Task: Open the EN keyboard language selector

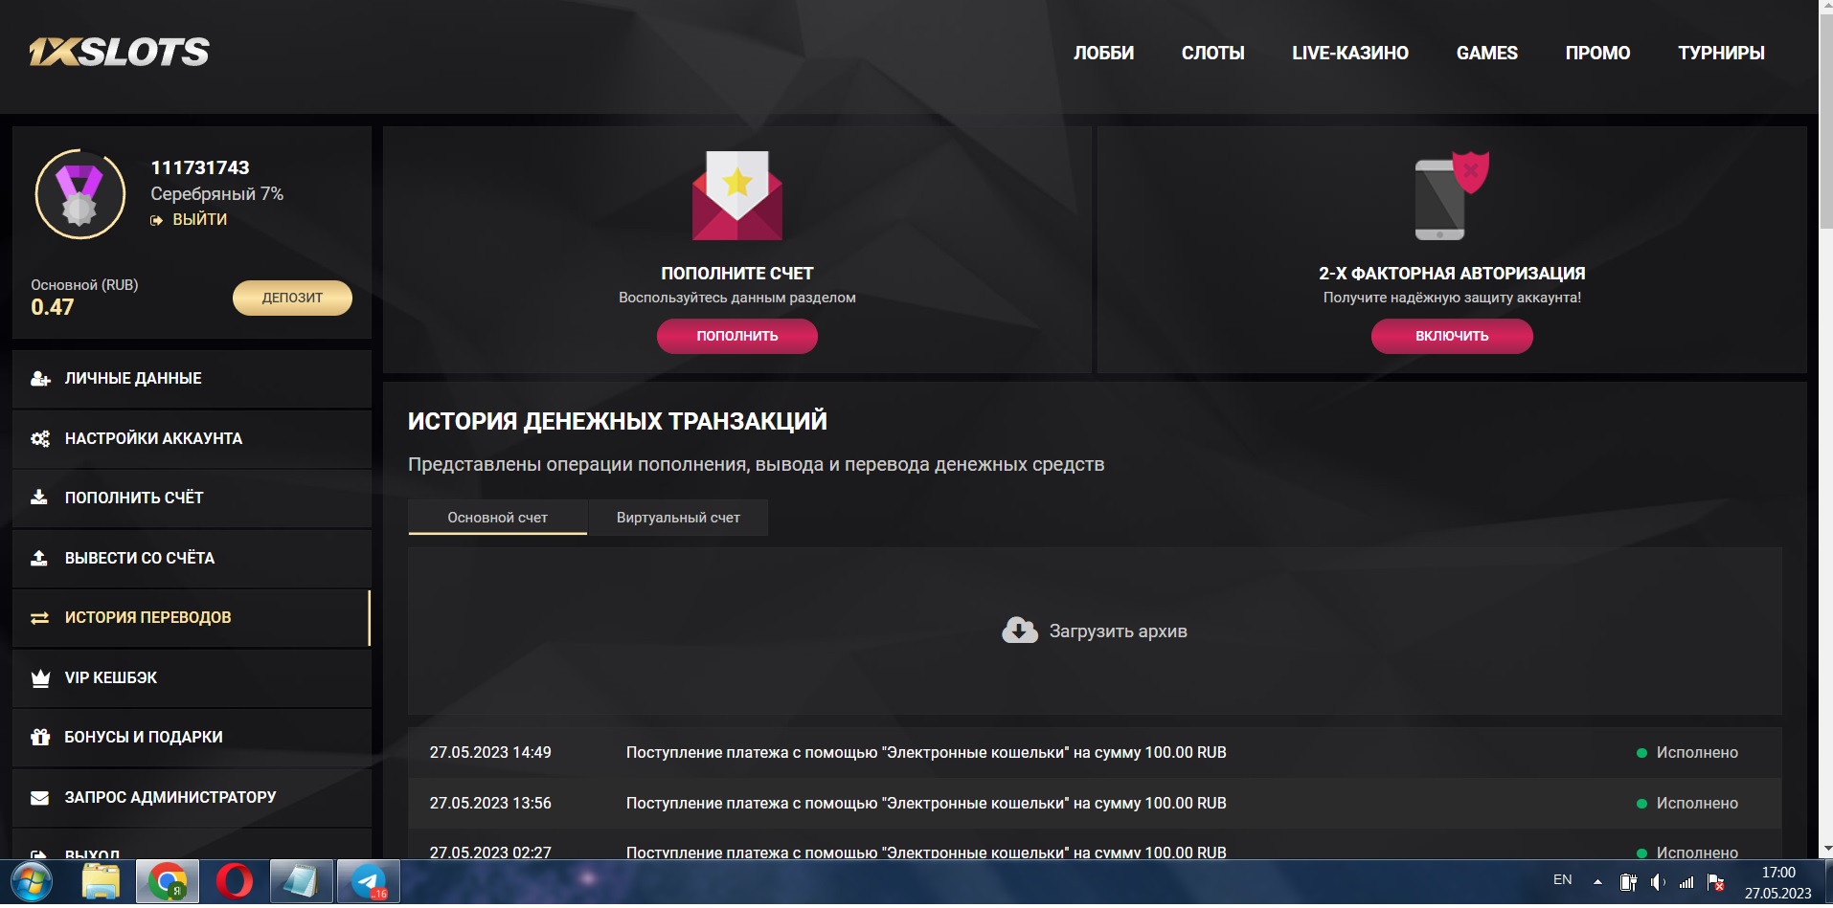Action: pos(1561,881)
